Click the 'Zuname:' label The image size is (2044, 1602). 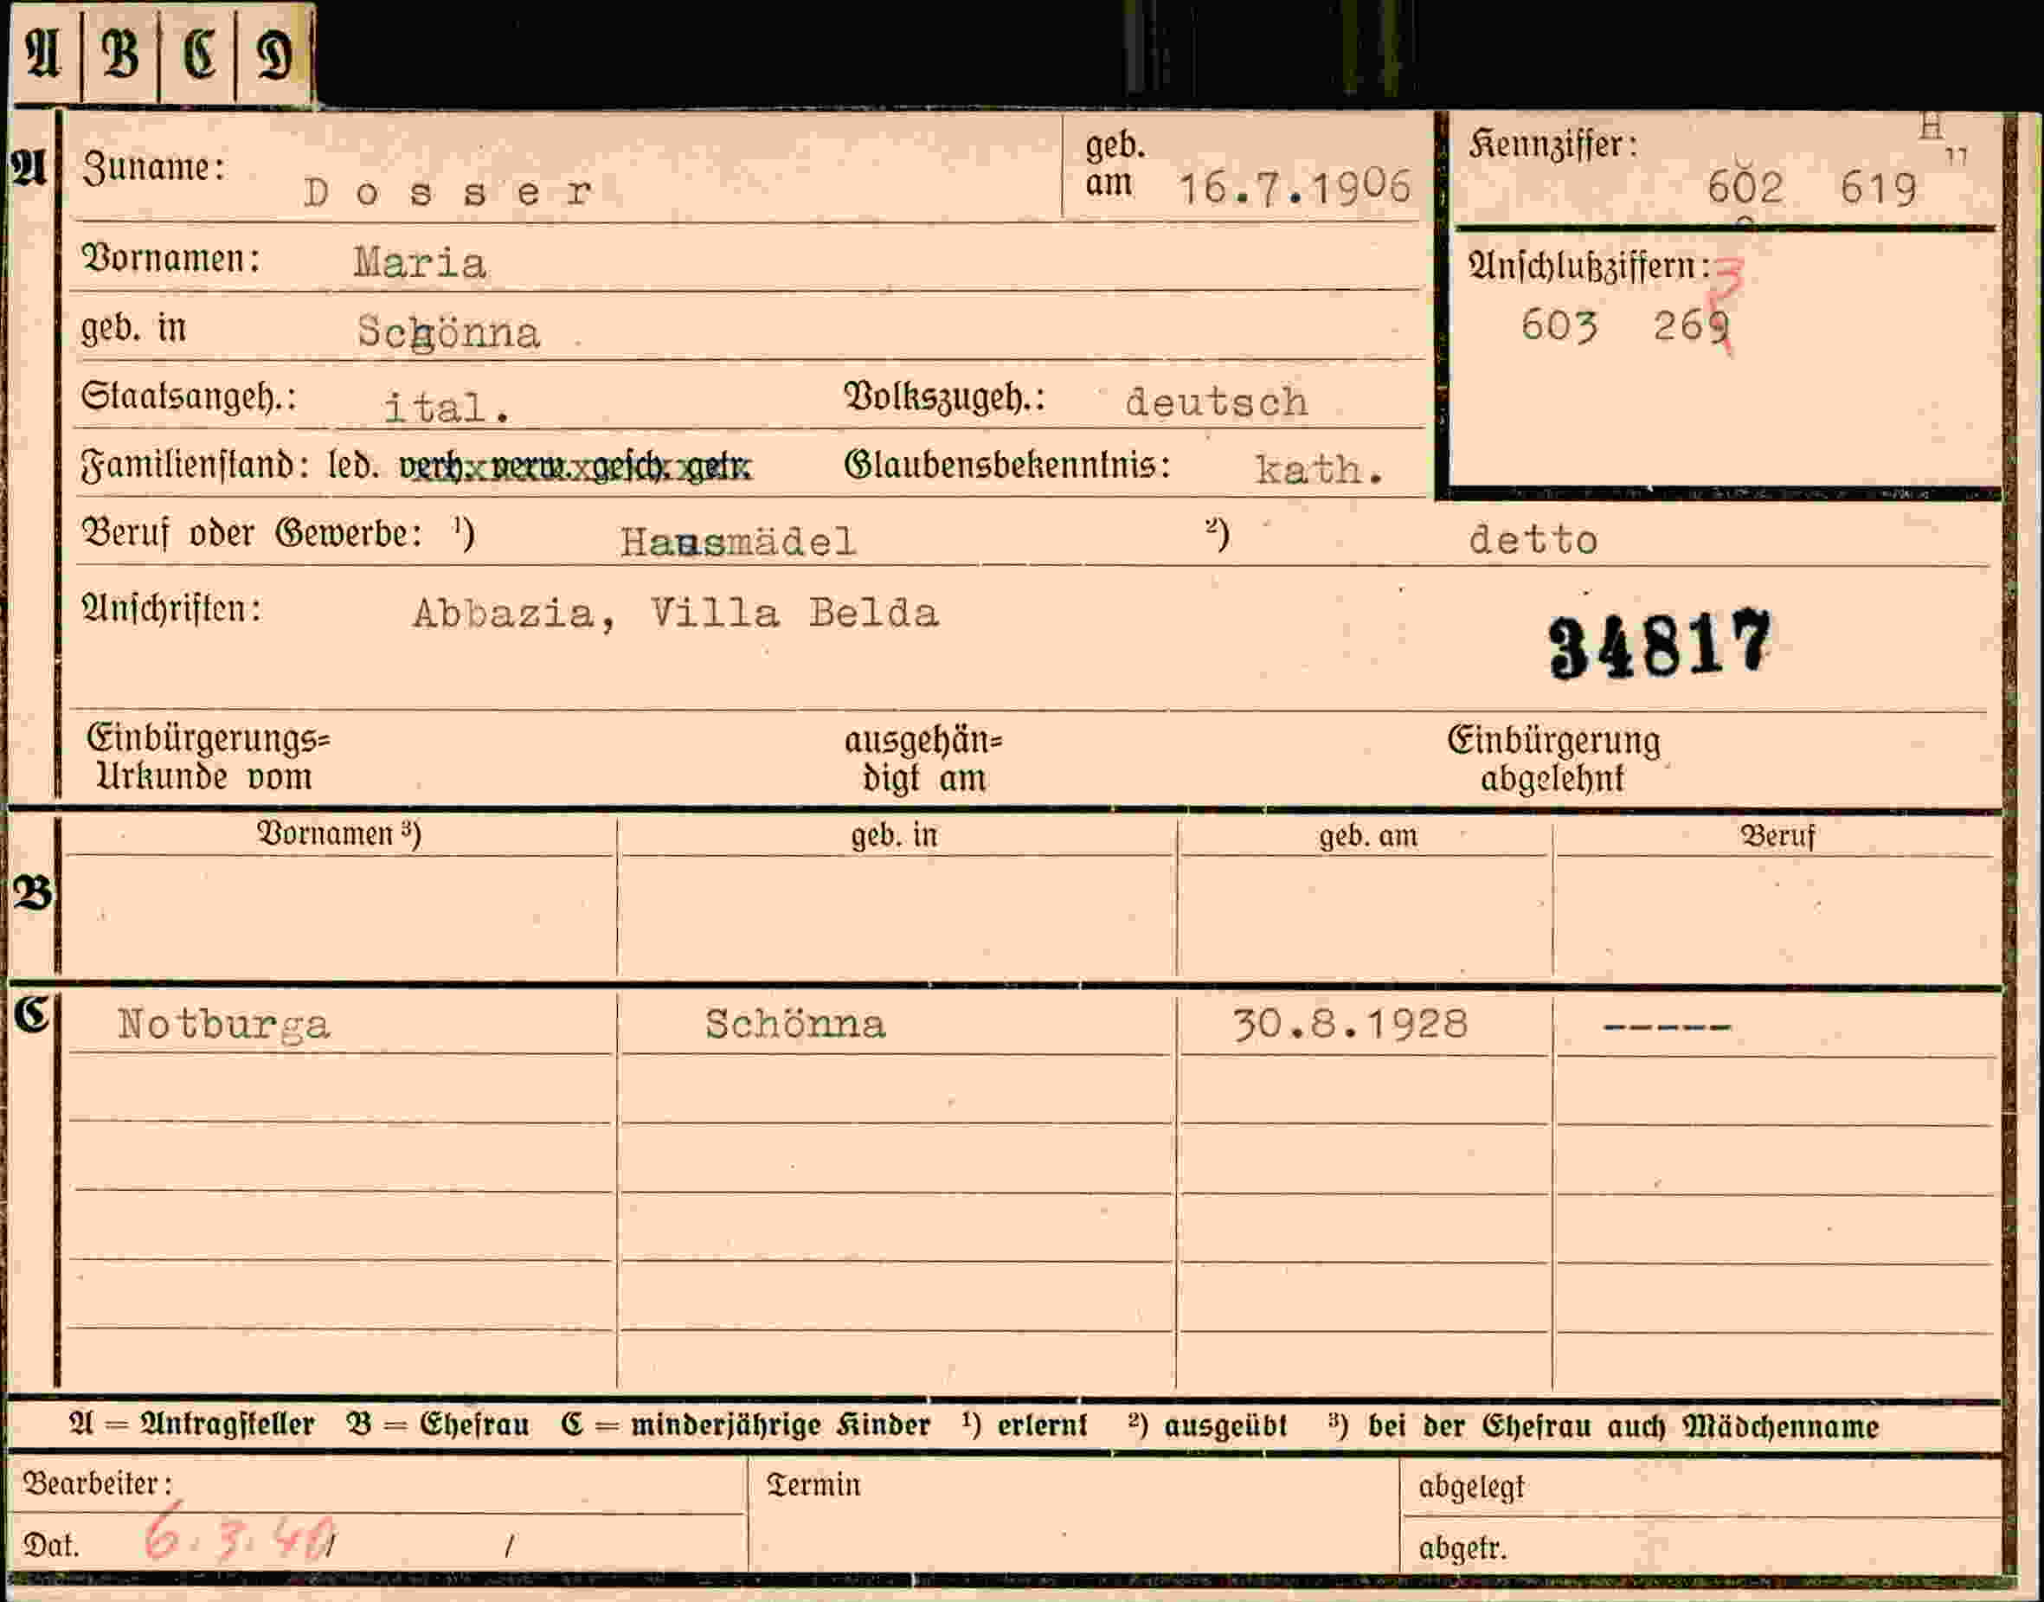[154, 168]
